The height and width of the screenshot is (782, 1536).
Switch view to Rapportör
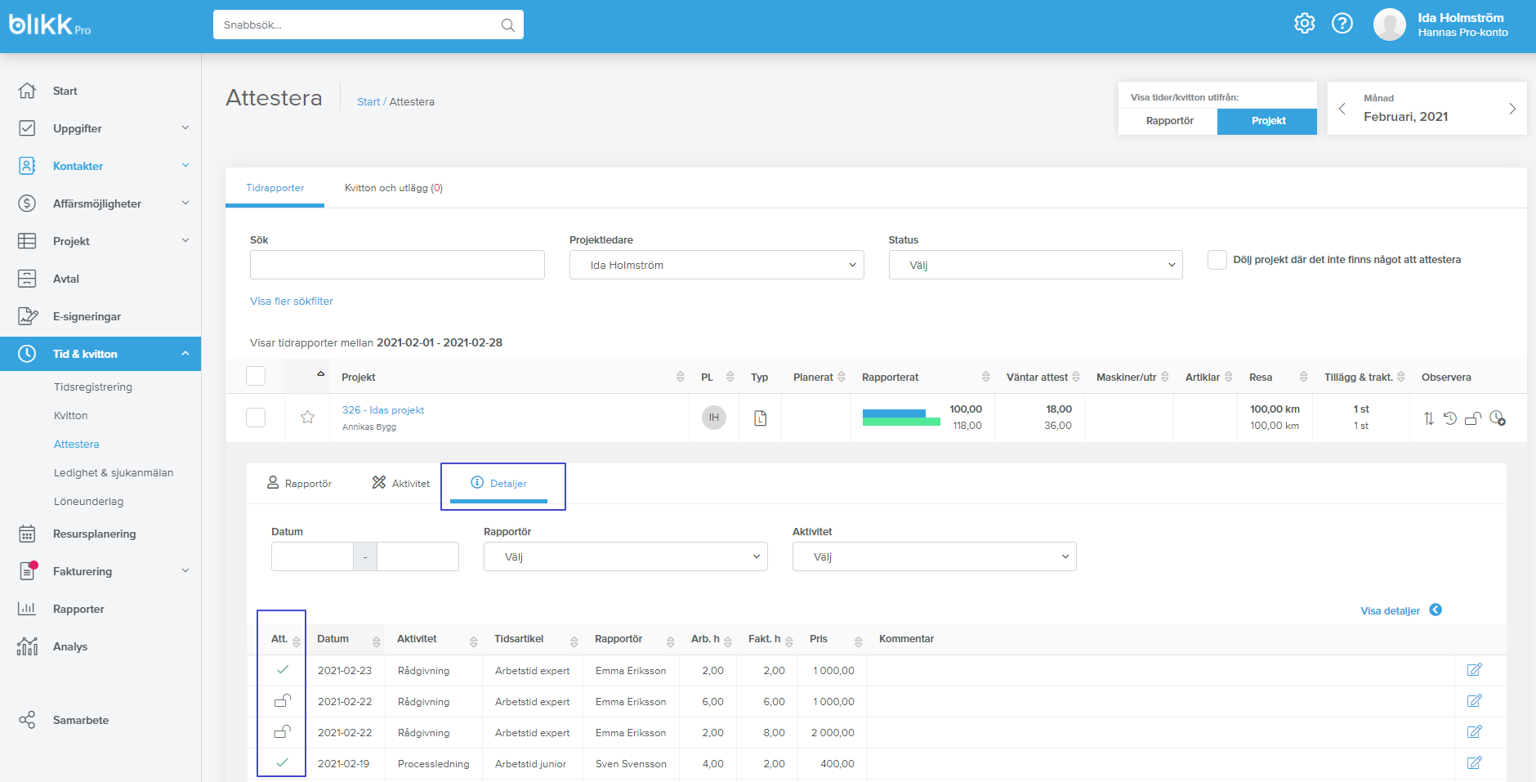(x=1169, y=121)
